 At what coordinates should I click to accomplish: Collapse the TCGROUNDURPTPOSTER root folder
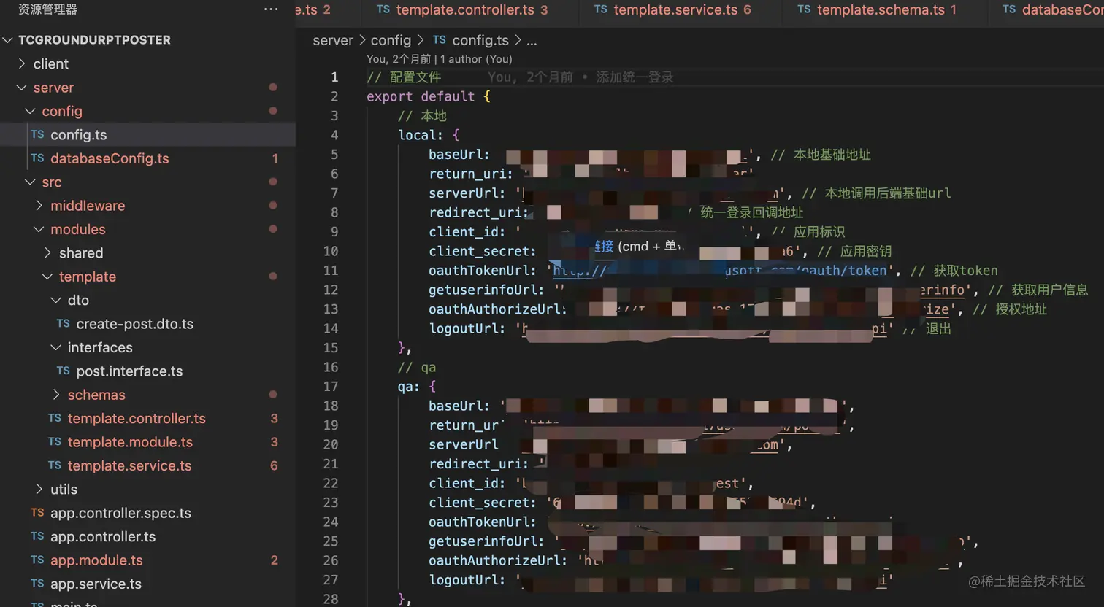(8, 40)
